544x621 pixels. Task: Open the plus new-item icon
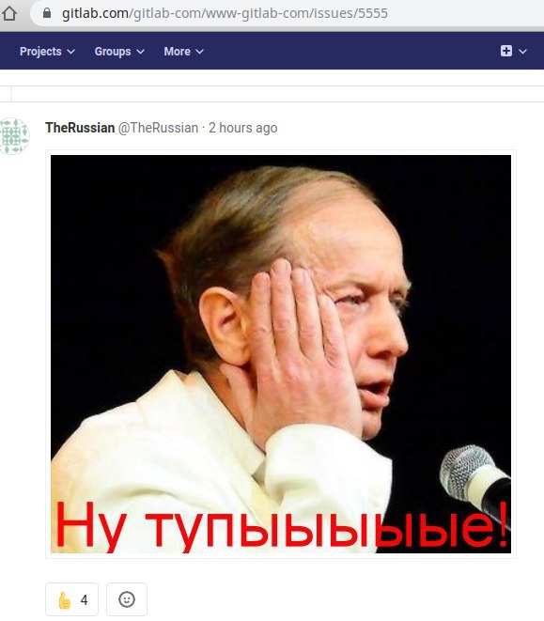coord(506,51)
